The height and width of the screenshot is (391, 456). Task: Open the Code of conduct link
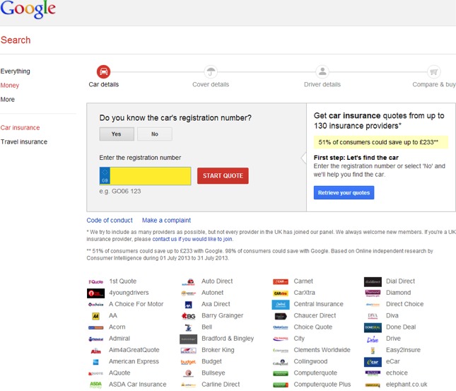pos(110,220)
